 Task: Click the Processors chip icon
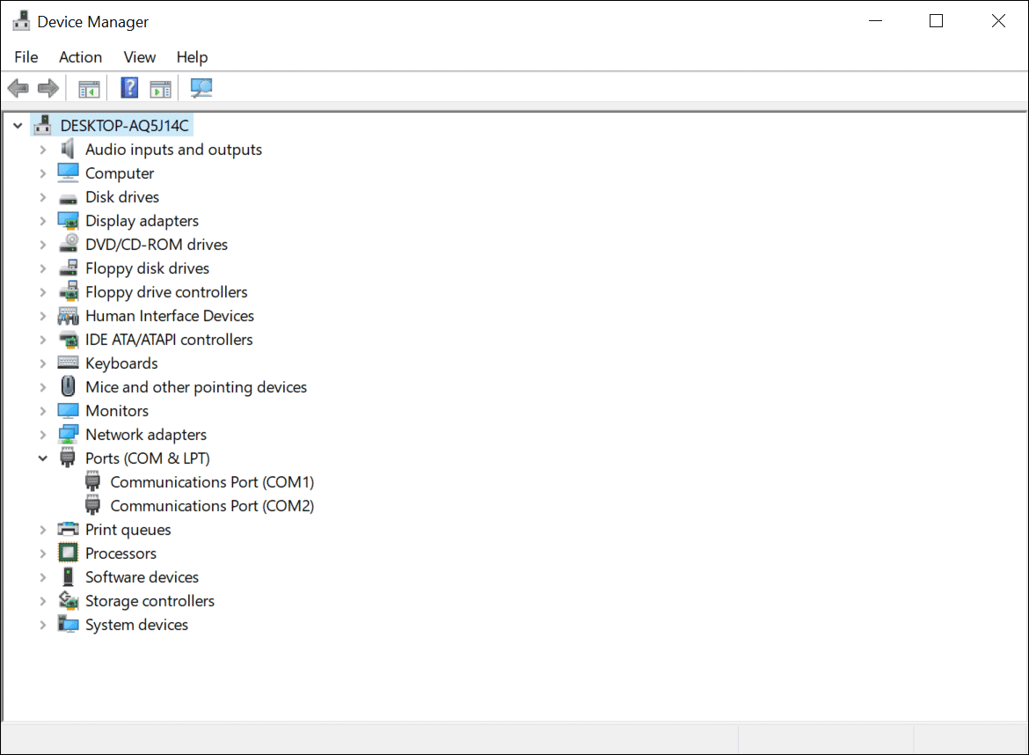(x=68, y=553)
